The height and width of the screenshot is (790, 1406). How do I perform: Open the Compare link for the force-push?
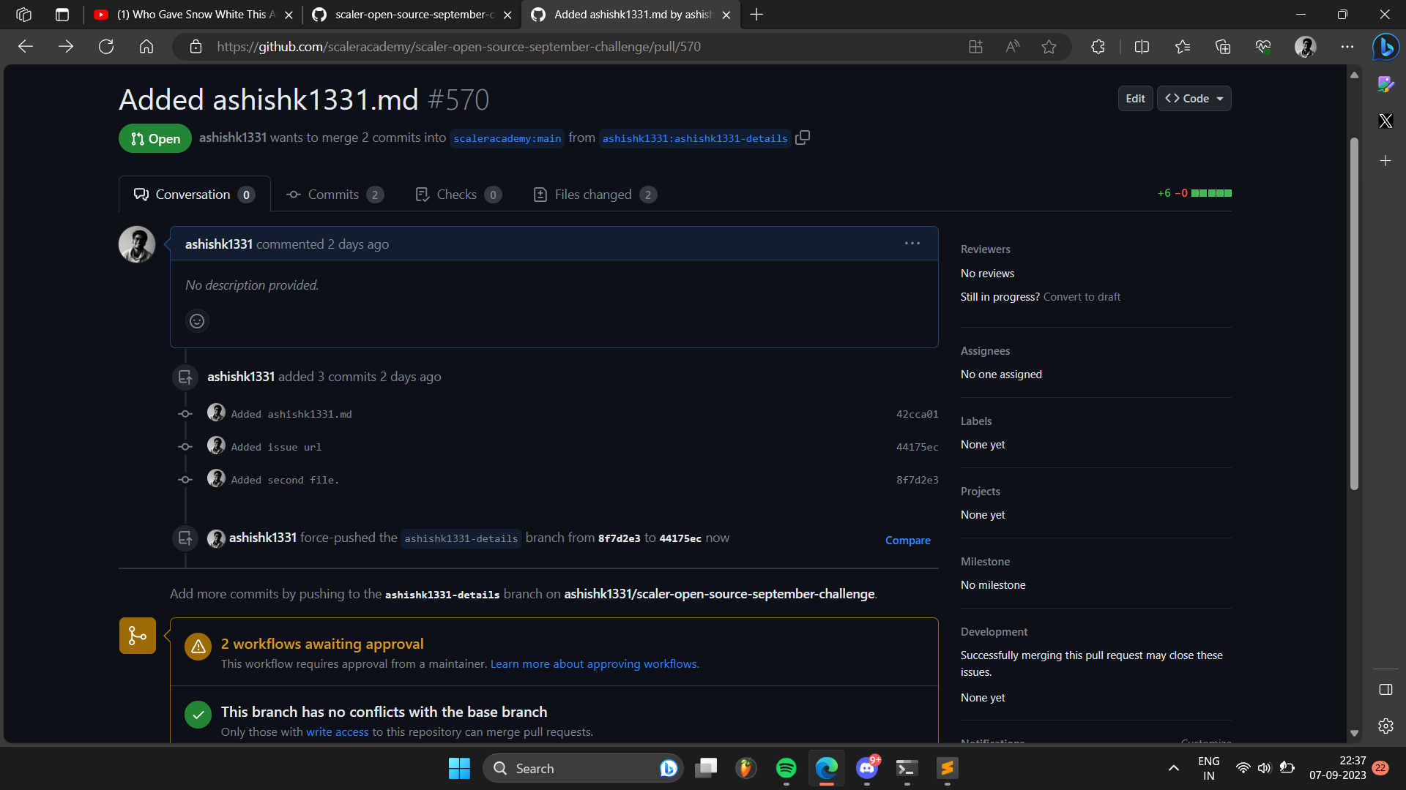[x=907, y=540]
